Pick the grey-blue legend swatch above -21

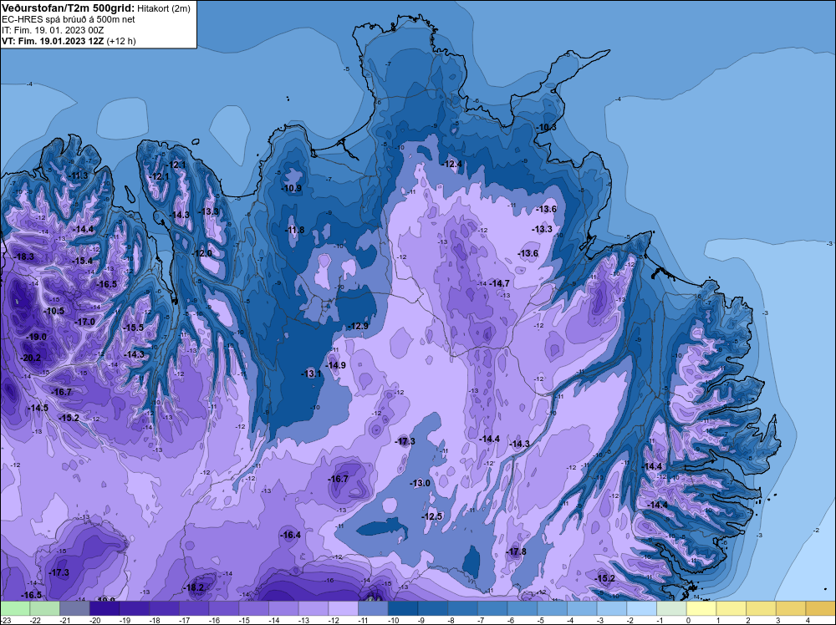click(x=74, y=608)
